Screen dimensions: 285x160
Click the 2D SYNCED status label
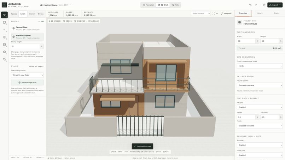55,21
